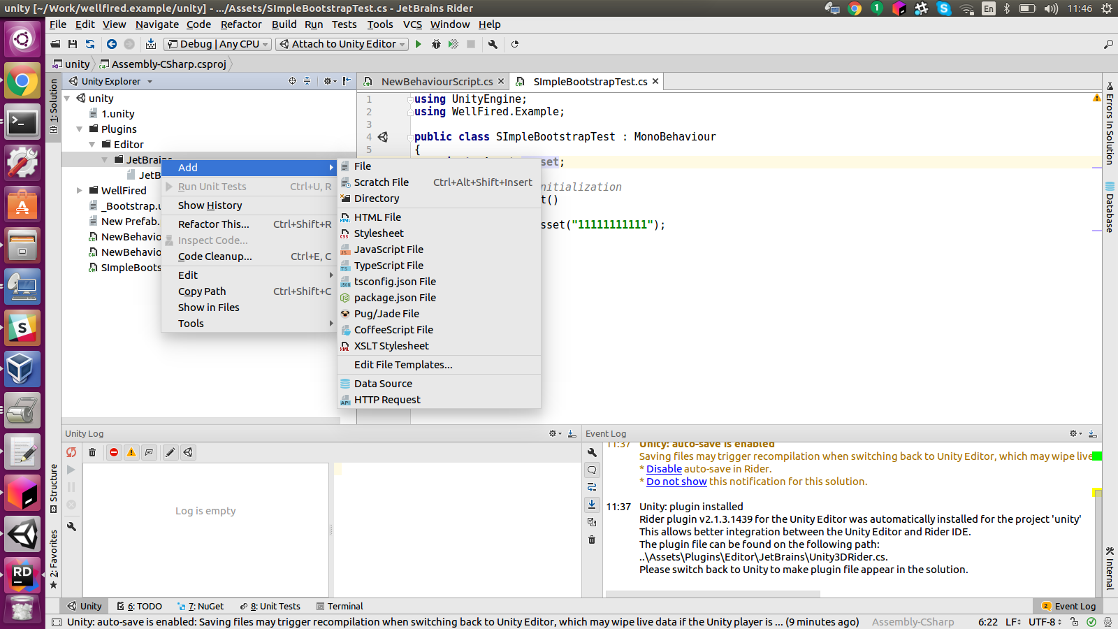Open the Event Log button in status bar
Image resolution: width=1118 pixels, height=629 pixels.
pos(1068,607)
